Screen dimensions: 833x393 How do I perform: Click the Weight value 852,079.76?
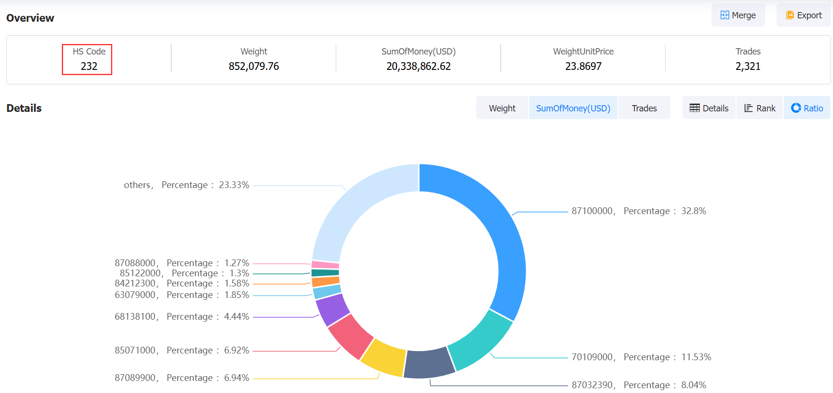click(x=254, y=67)
